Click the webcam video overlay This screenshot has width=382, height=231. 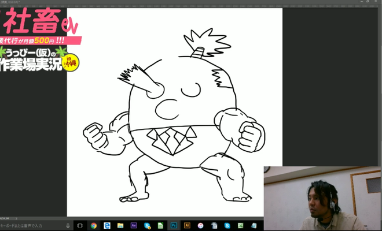coord(322,198)
